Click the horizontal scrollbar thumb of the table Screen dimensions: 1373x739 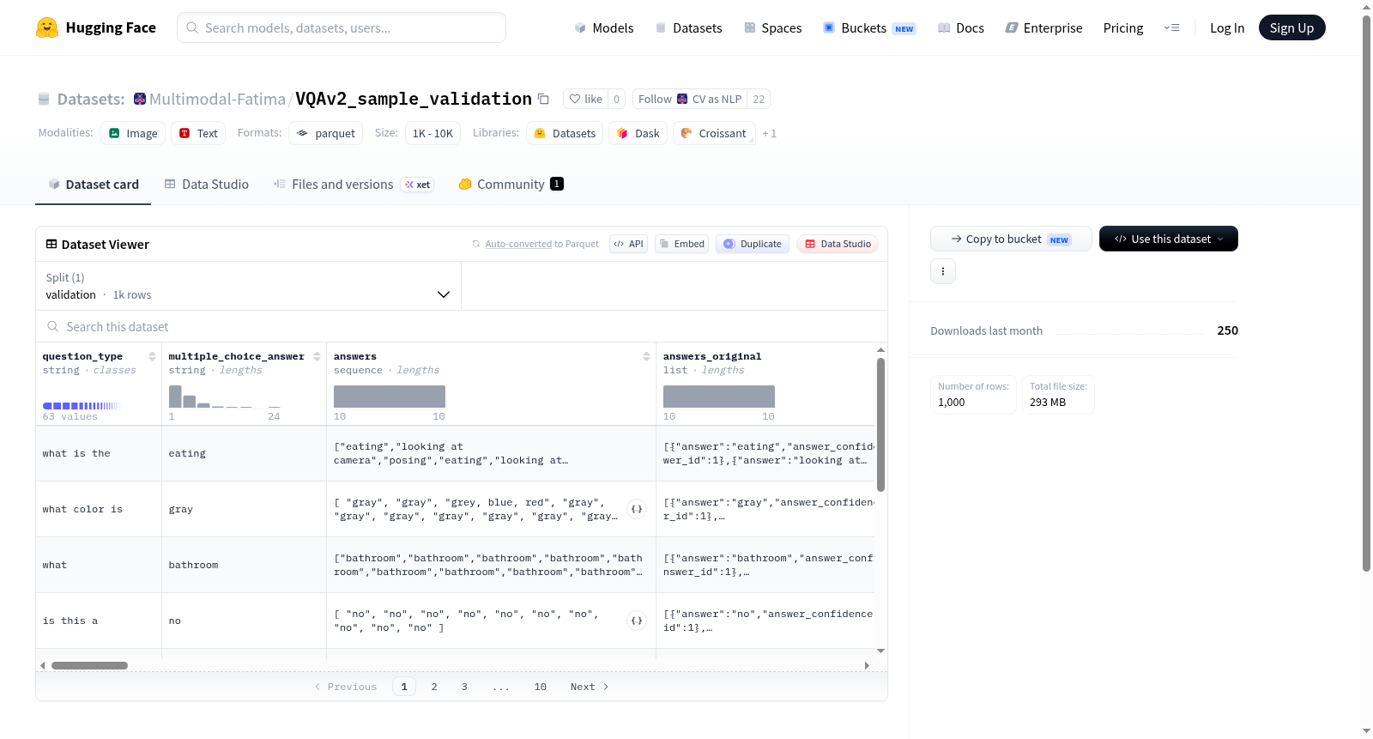click(x=89, y=665)
